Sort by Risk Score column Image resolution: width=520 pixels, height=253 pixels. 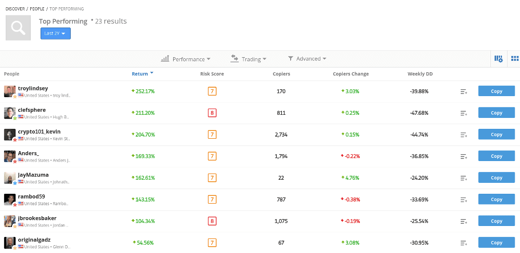[x=212, y=74]
